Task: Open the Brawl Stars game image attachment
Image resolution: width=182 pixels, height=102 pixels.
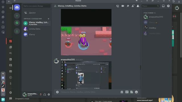Action: coord(86,41)
